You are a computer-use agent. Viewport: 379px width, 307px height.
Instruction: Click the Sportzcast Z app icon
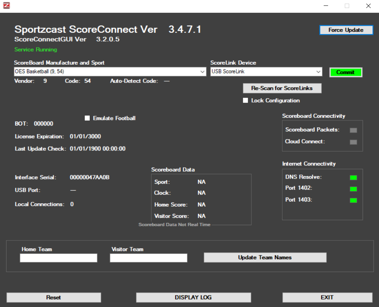click(x=7, y=5)
